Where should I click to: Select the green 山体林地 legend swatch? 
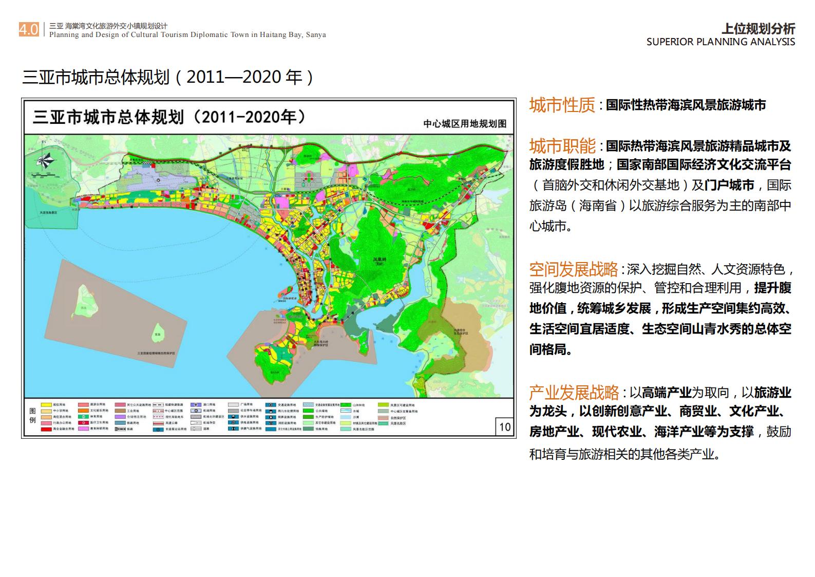pyautogui.click(x=346, y=405)
